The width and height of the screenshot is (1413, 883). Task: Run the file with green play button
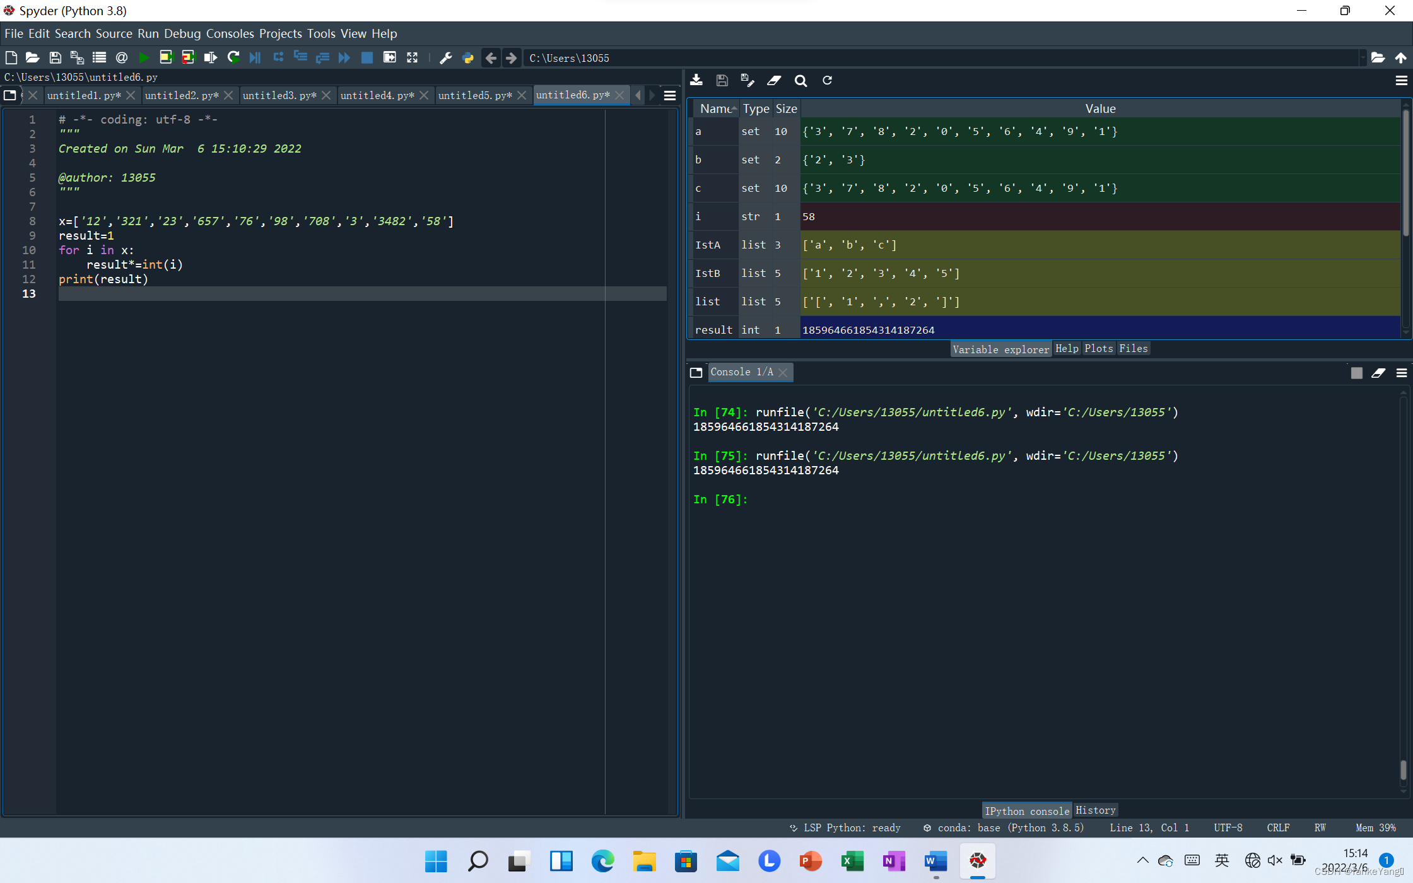tap(144, 58)
